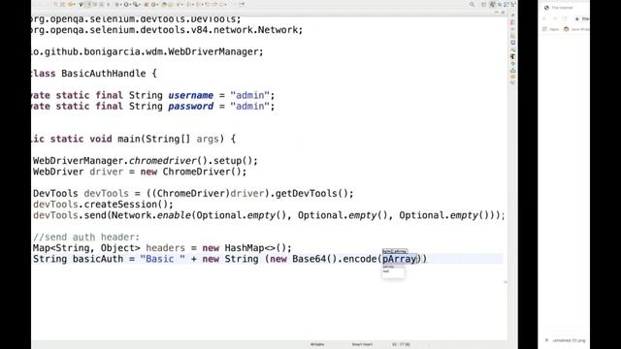Click the Run launch icon in toolbar
The width and height of the screenshot is (621, 349).
126,5
